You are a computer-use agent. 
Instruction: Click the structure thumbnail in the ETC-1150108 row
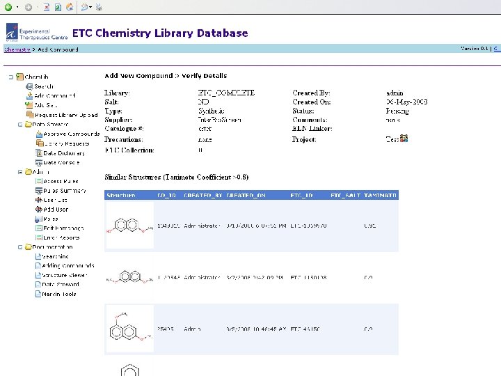click(x=129, y=277)
